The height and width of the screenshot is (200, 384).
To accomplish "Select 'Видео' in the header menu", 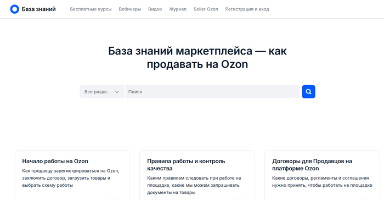I will coord(155,9).
